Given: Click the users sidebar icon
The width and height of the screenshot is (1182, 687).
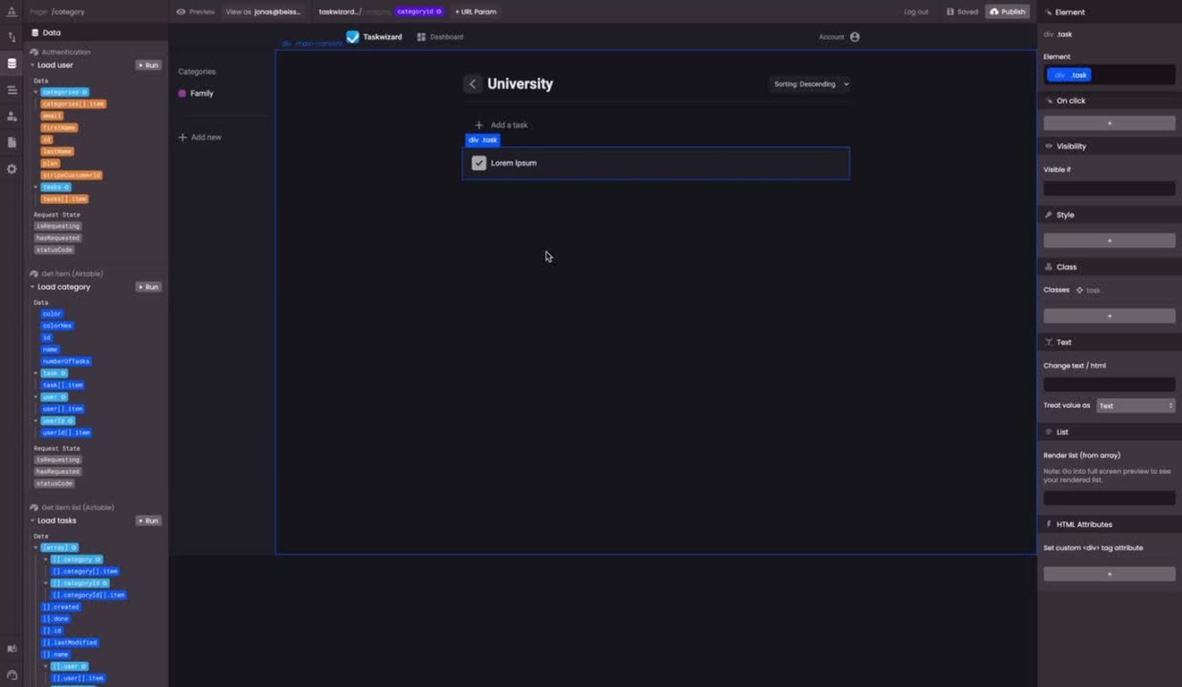Looking at the screenshot, I should pos(12,114).
